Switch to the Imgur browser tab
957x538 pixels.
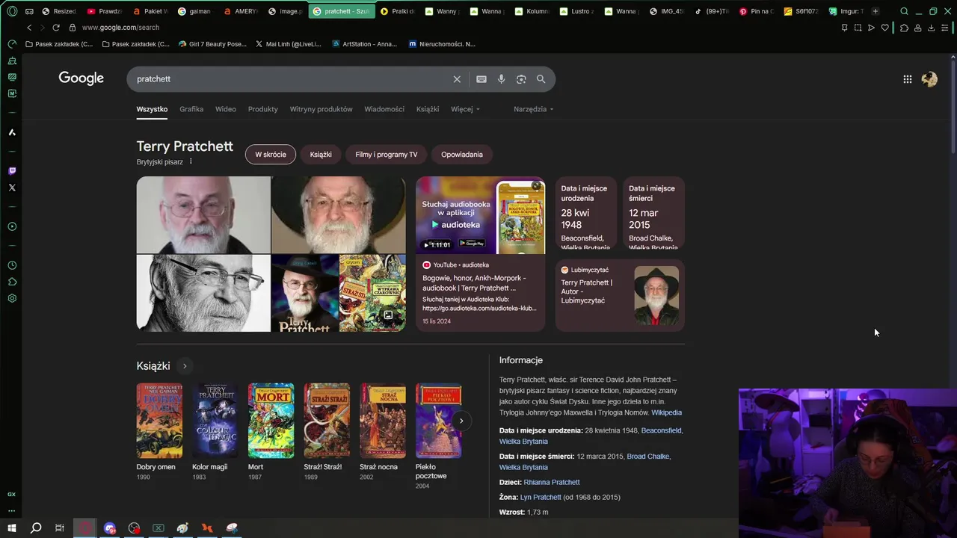coord(846,11)
